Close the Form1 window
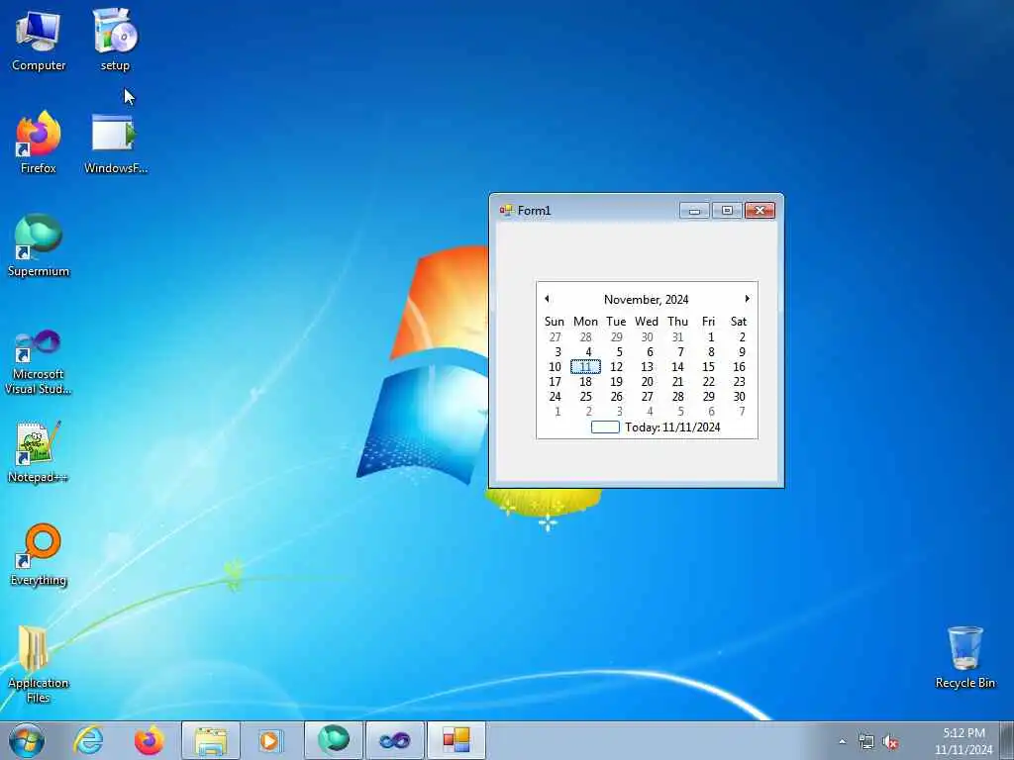1014x760 pixels. [760, 211]
